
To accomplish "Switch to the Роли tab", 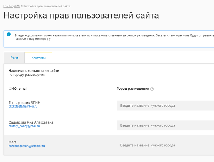I will 14,58.
